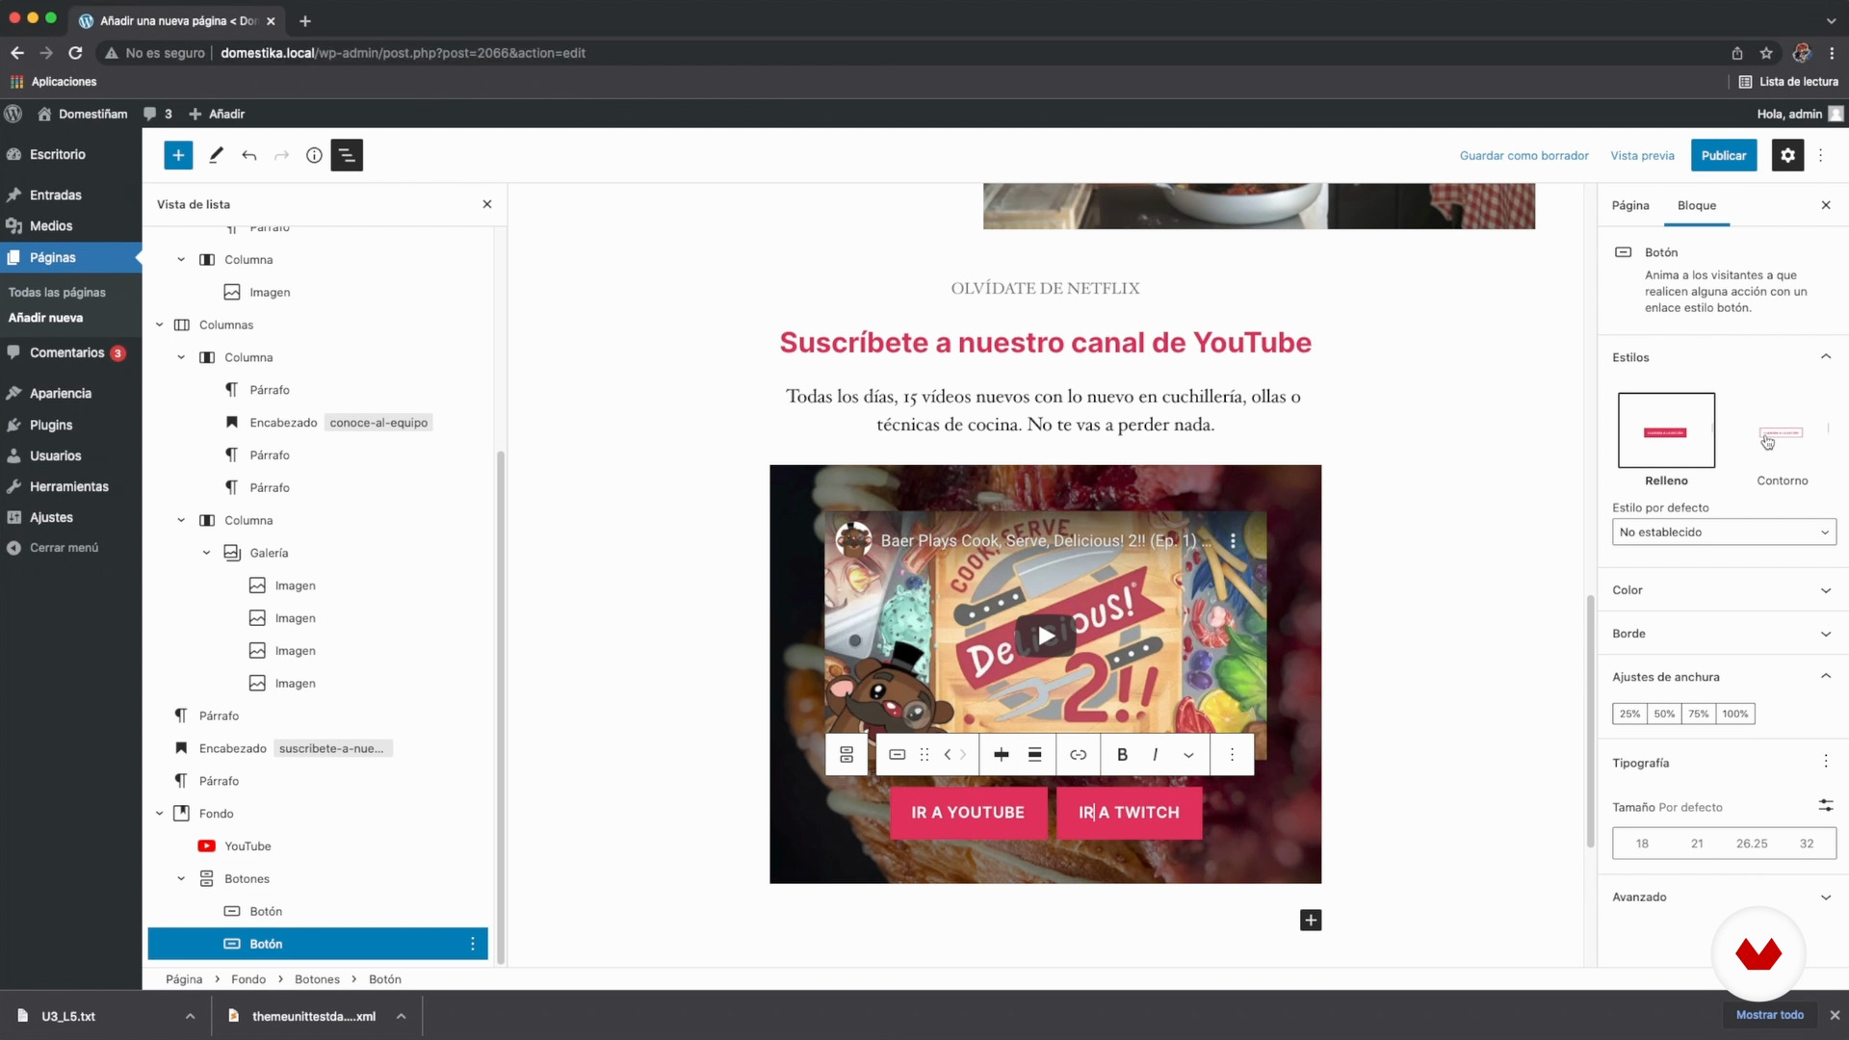This screenshot has width=1849, height=1040.
Task: Collapse the Fondo block in list view
Action: (x=160, y=814)
